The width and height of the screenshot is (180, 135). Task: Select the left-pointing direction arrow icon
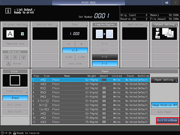tap(7, 57)
